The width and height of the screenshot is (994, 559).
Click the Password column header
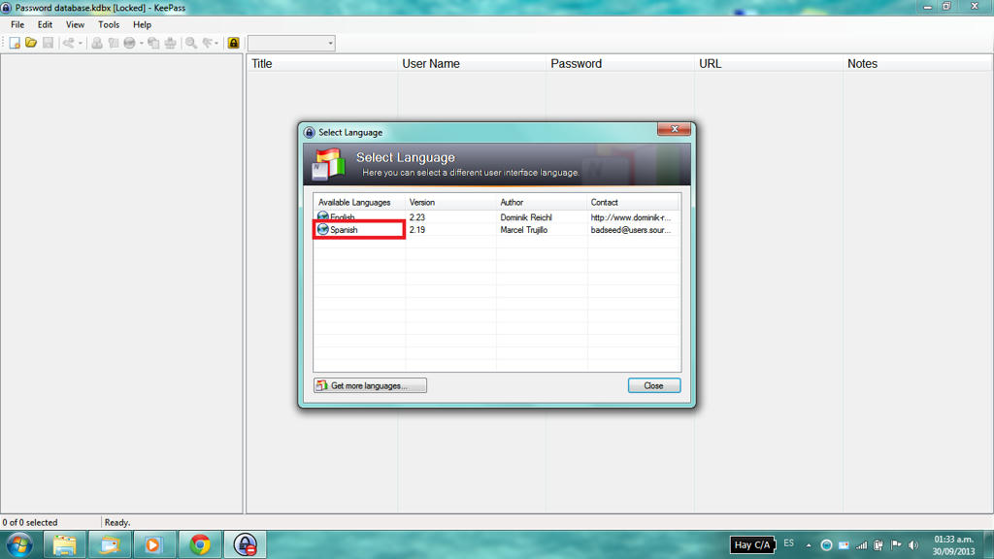[620, 63]
